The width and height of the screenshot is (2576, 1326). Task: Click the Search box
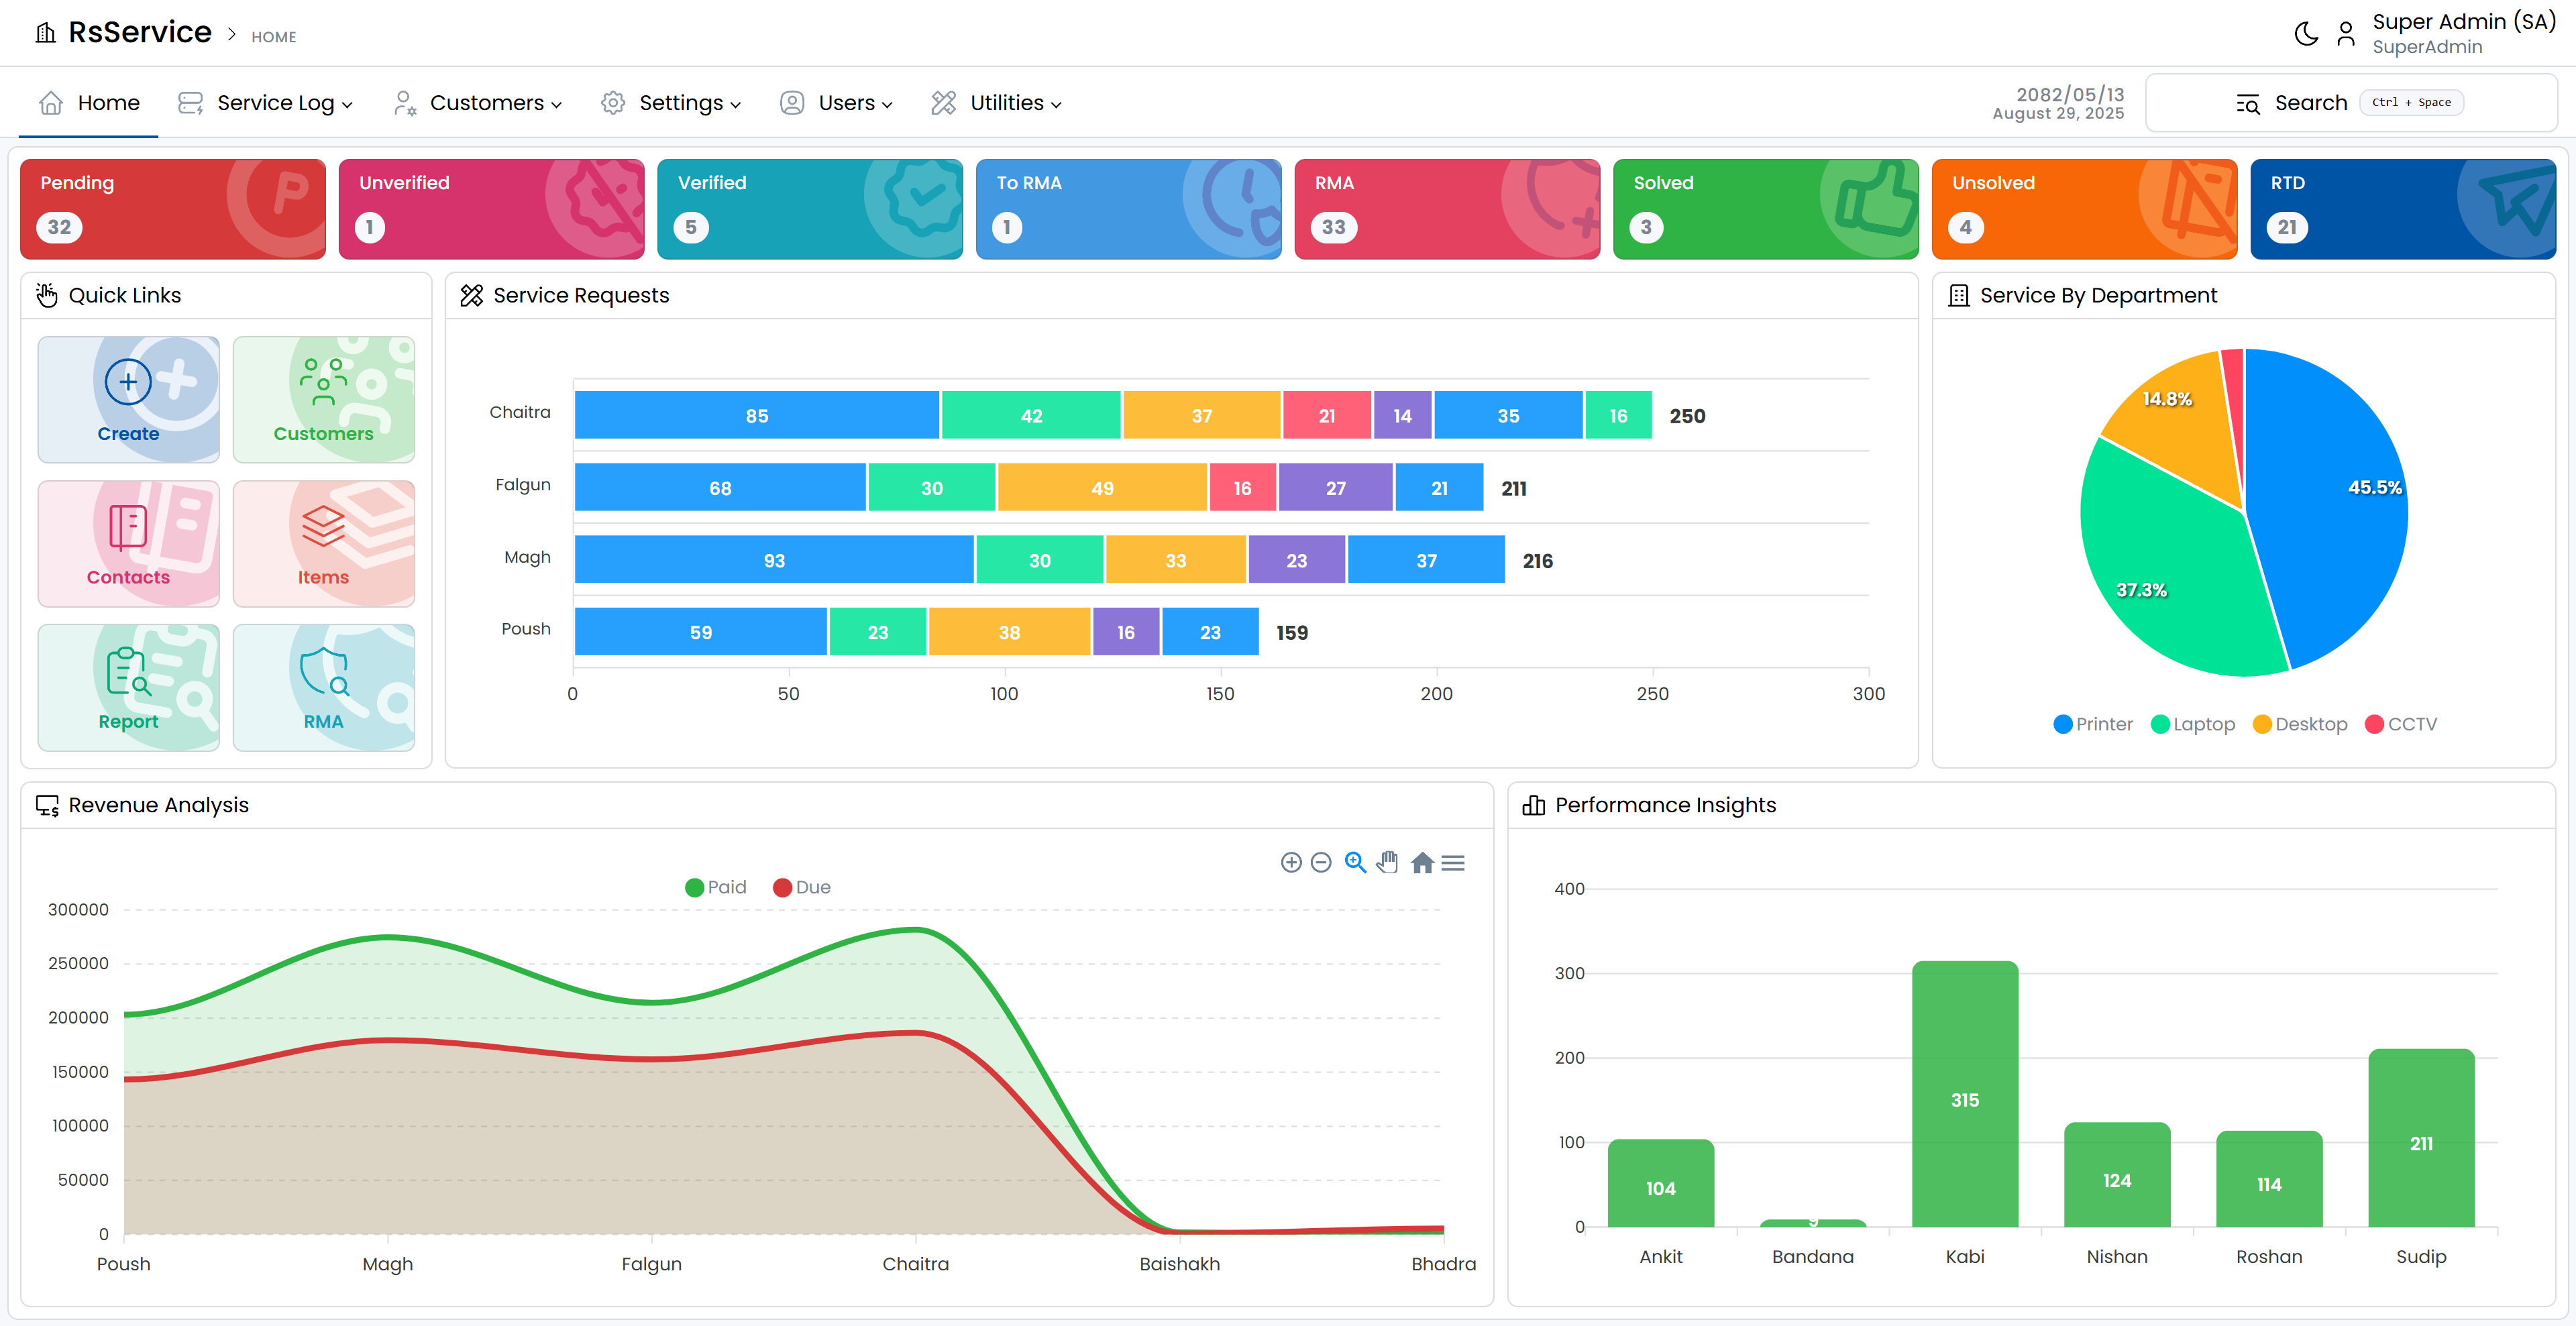tap(2351, 103)
